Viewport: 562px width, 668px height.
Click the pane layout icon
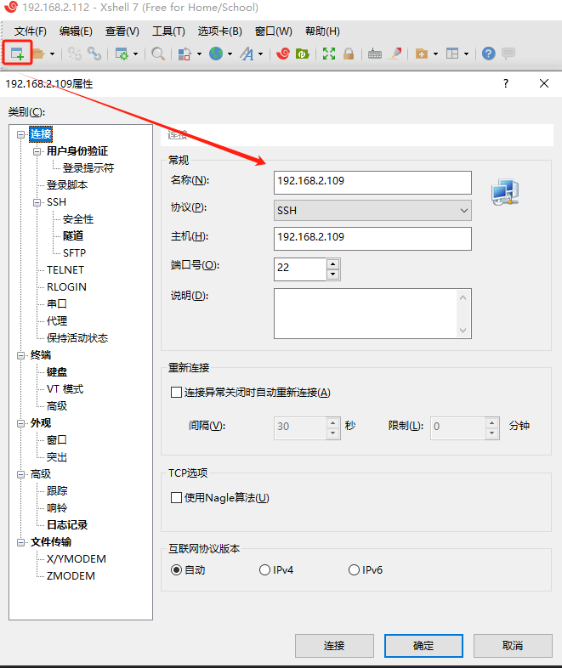(x=452, y=54)
